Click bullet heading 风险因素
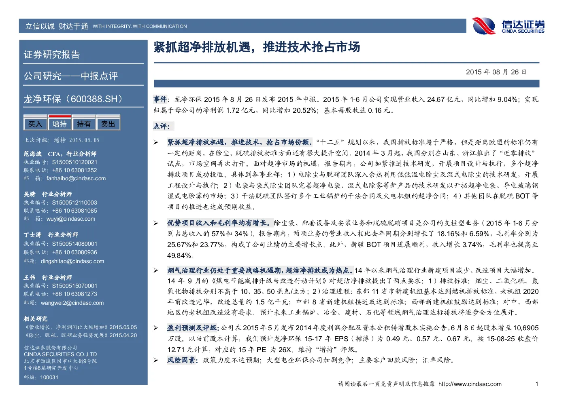This screenshot has height=401, width=568. [x=183, y=360]
